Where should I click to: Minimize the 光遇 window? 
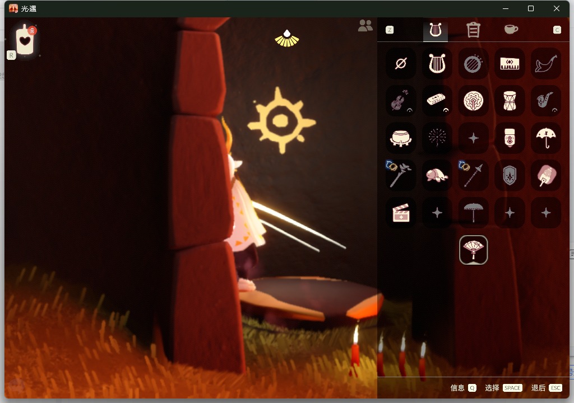[x=506, y=8]
